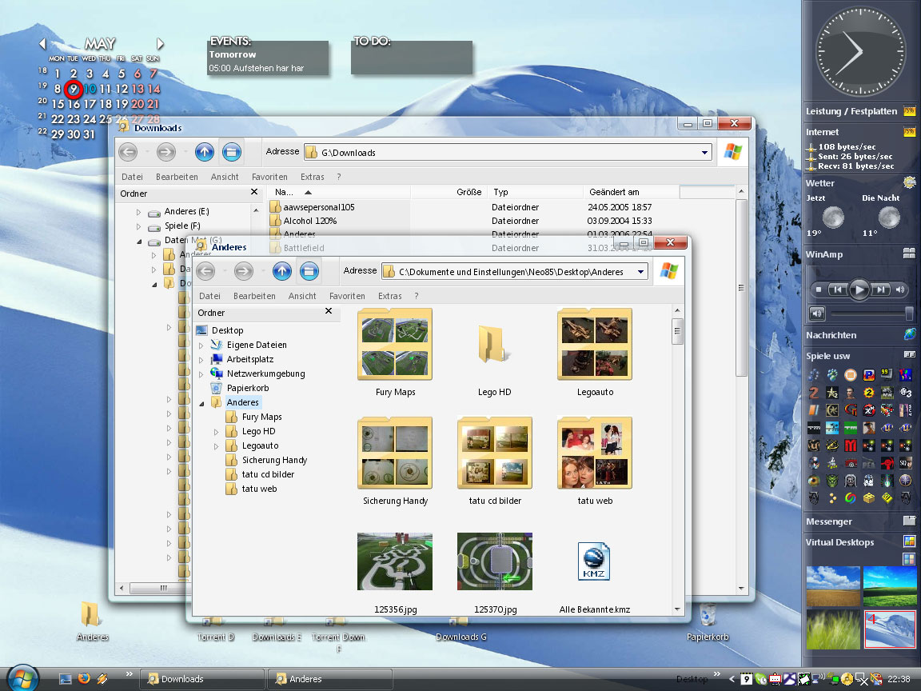921x691 pixels.
Task: Select the tatu web folder thumbnail
Action: (594, 452)
